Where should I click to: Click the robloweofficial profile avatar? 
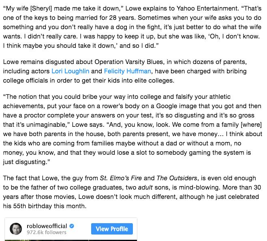(x=16, y=229)
